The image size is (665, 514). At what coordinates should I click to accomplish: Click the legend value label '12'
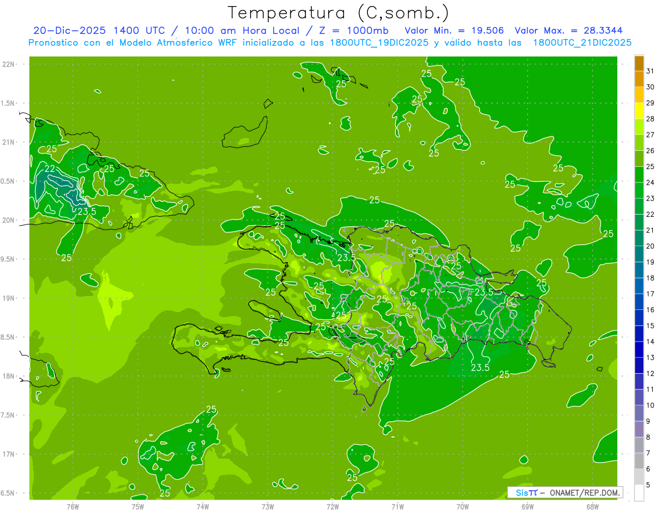click(650, 374)
